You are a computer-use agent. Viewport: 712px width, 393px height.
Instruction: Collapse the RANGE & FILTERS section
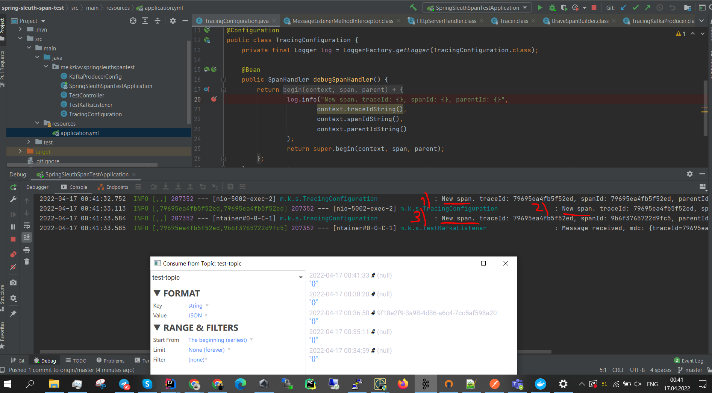pos(157,328)
